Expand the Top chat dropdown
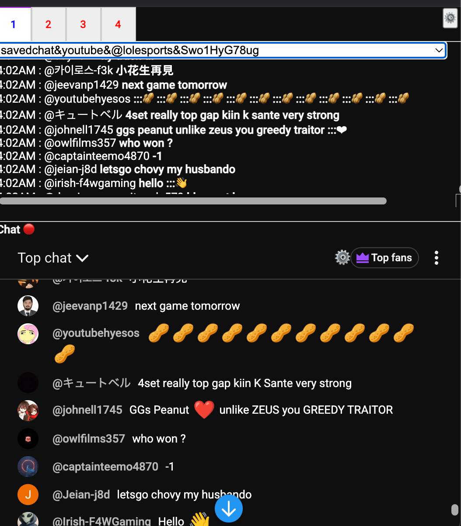 53,258
